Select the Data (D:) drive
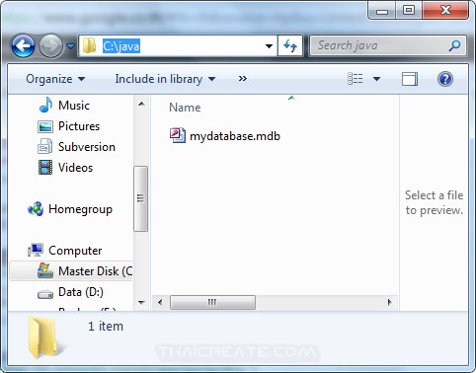The height and width of the screenshot is (373, 476). [x=81, y=292]
